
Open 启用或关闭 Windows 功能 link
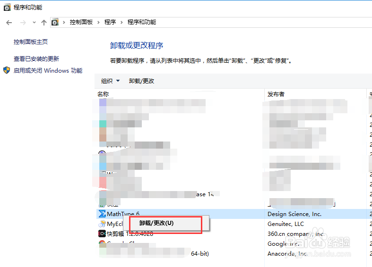48,71
